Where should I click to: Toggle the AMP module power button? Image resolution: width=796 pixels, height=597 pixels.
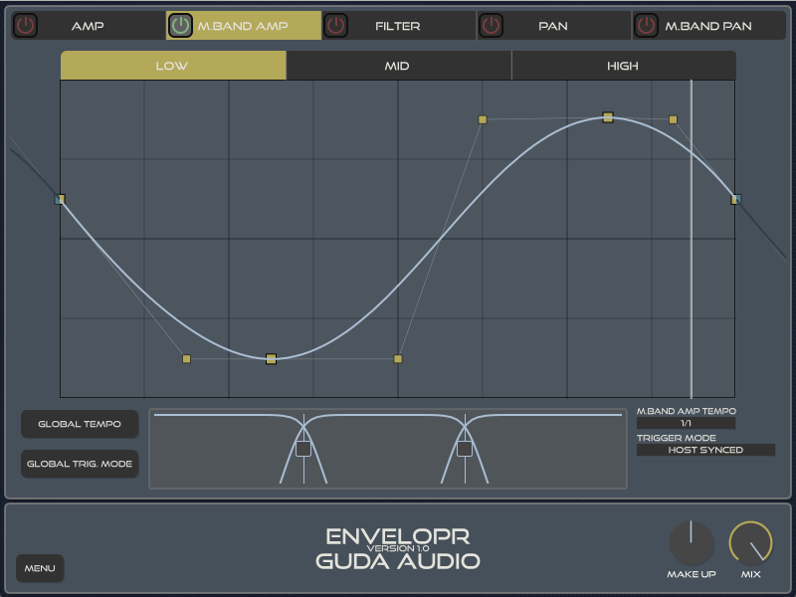tap(26, 26)
